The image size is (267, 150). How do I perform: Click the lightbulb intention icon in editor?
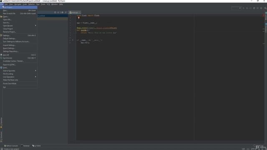pyautogui.click(x=79, y=18)
